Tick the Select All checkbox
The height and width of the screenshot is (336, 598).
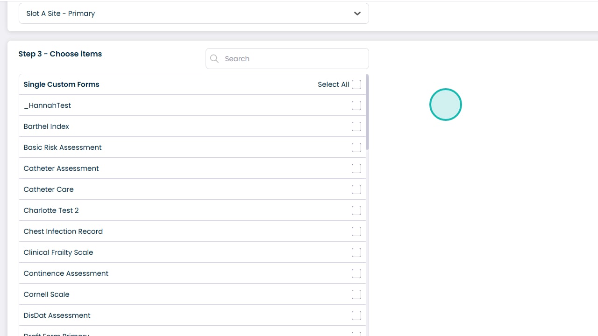coord(356,84)
